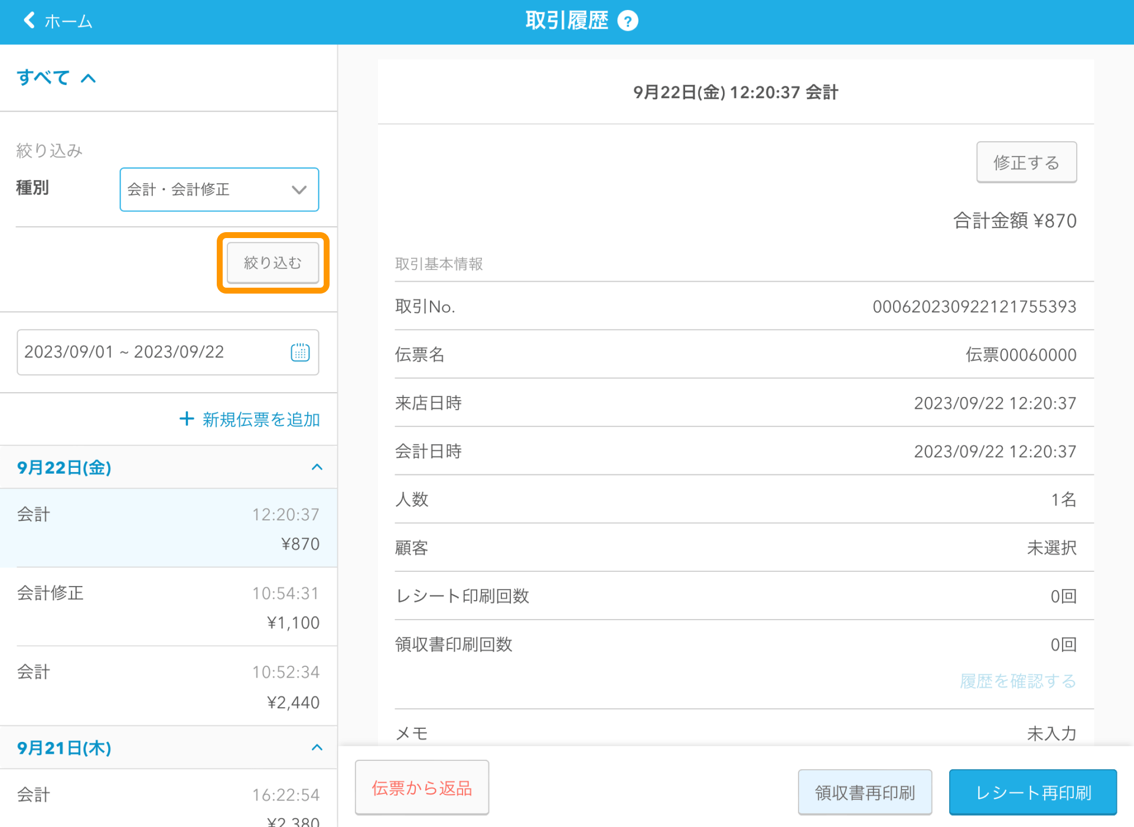
Task: Open 履歴を確認する link
Action: 1018,681
